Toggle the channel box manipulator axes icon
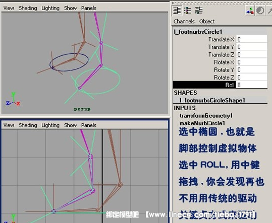 tap(250, 11)
